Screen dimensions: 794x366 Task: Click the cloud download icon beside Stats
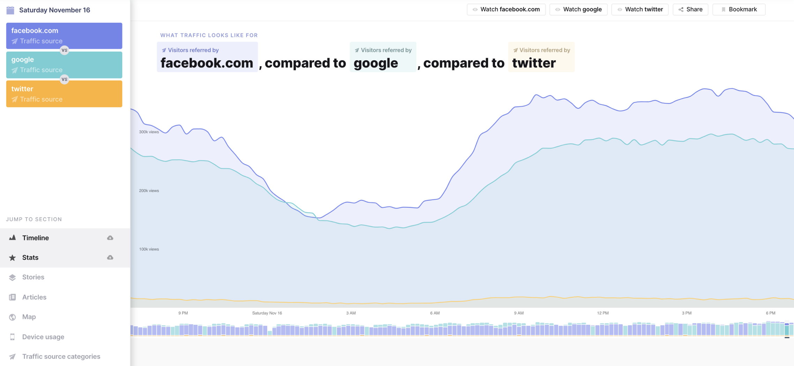[110, 257]
